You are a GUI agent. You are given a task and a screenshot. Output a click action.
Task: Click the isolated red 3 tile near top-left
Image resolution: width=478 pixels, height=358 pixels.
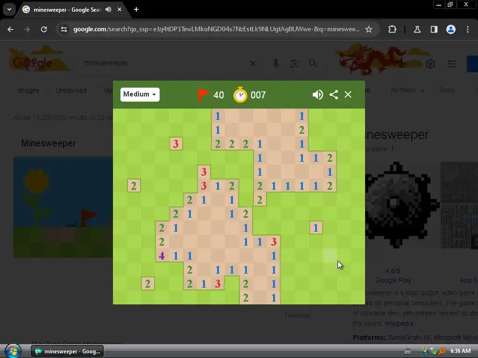176,144
